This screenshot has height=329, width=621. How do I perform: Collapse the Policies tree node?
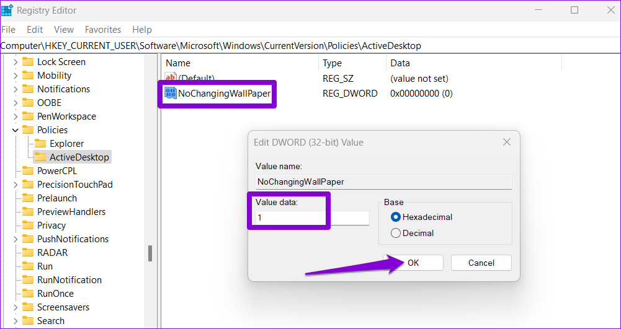[16, 130]
